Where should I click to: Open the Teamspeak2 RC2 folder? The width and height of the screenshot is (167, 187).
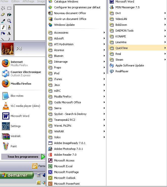tap(76, 120)
